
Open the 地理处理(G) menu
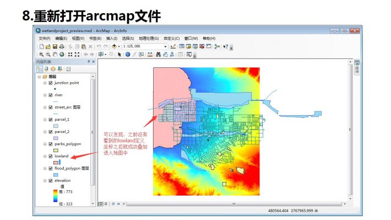point(149,39)
